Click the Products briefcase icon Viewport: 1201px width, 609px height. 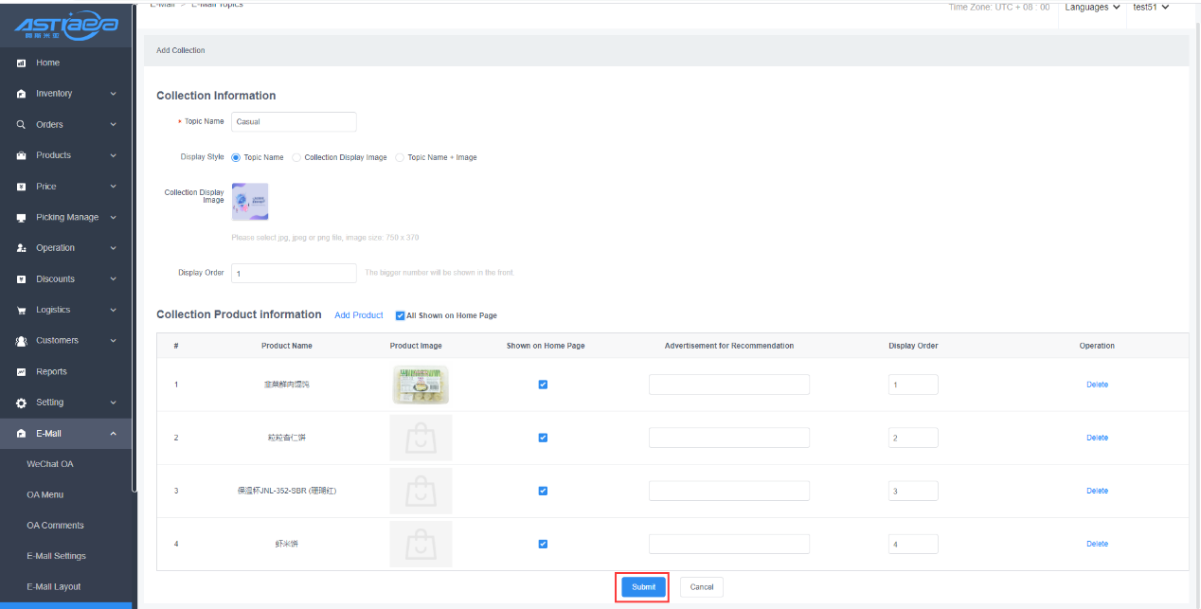[21, 155]
